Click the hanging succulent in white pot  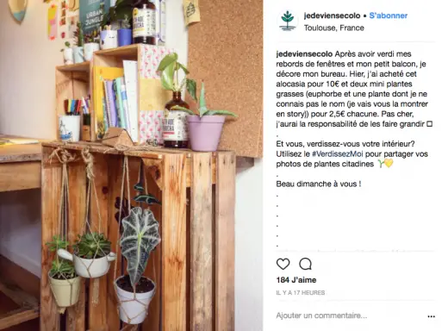point(91,256)
